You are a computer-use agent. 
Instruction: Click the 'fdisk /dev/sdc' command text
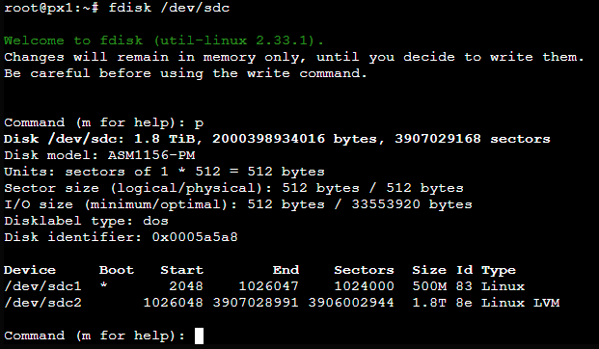coord(169,8)
